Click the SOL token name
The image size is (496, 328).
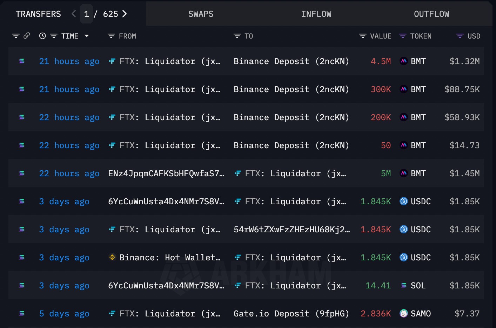(418, 286)
